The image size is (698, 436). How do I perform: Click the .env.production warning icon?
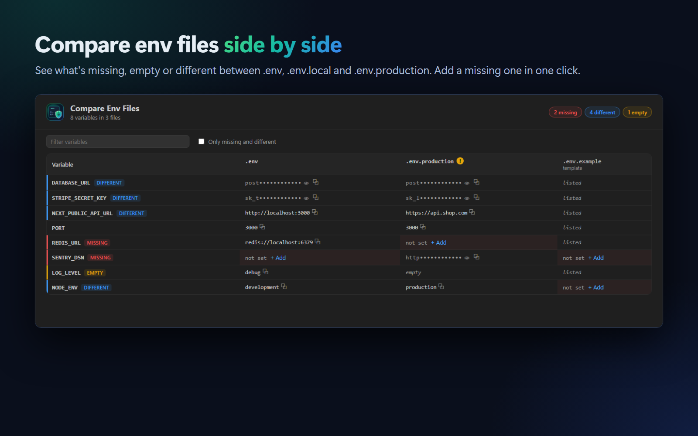[x=460, y=161]
